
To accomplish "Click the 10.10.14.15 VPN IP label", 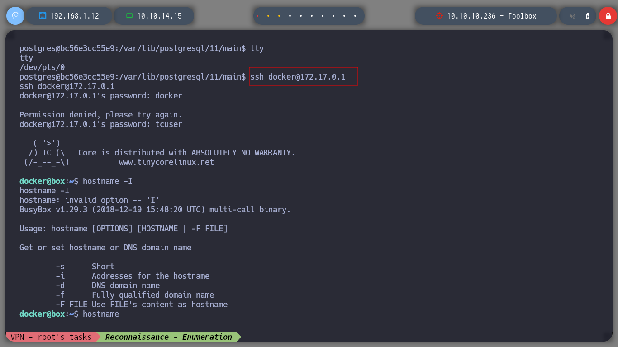I will (x=159, y=16).
